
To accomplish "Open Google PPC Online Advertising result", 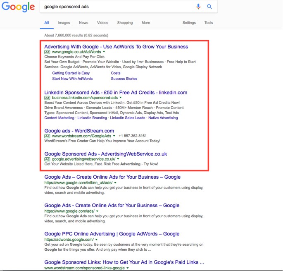I will tap(112, 234).
